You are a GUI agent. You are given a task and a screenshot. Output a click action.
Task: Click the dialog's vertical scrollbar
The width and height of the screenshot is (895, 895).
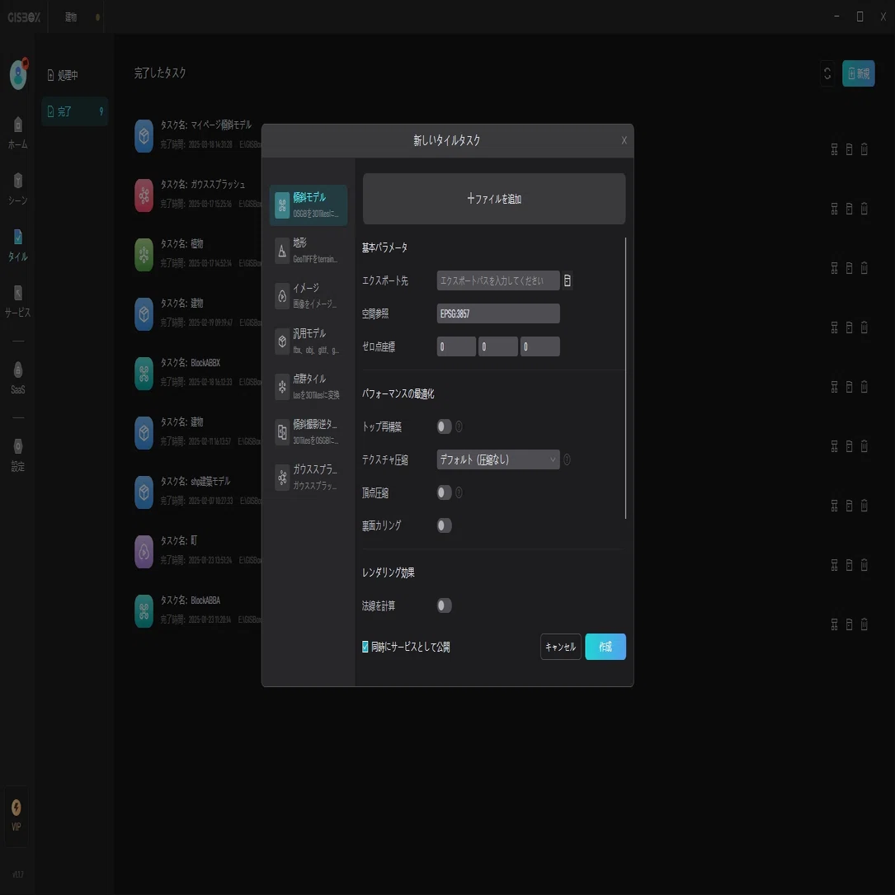[625, 378]
